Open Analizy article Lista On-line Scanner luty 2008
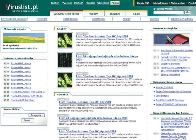 click(102, 36)
